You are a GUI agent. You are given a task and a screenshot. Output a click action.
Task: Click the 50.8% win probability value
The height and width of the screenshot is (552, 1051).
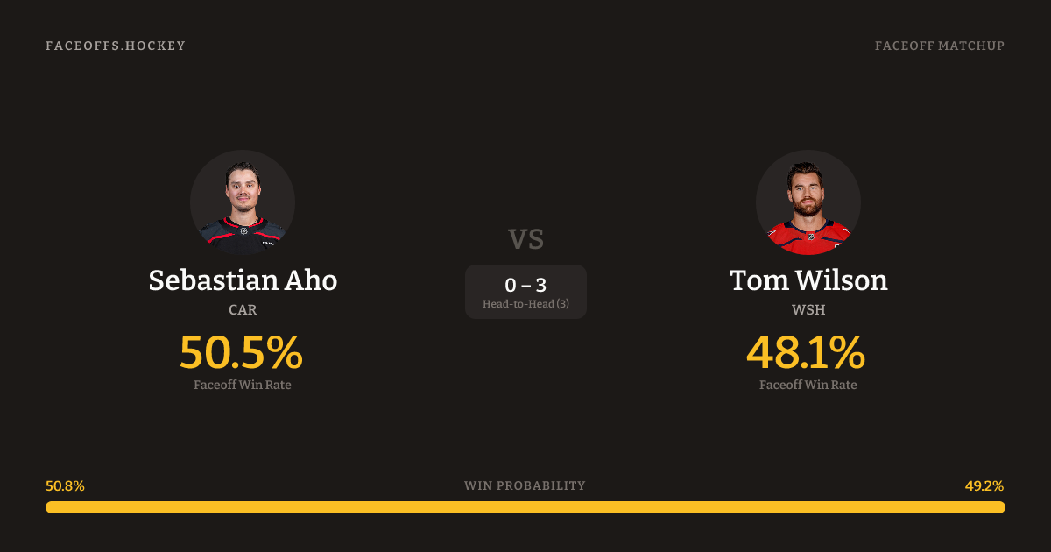pos(65,485)
